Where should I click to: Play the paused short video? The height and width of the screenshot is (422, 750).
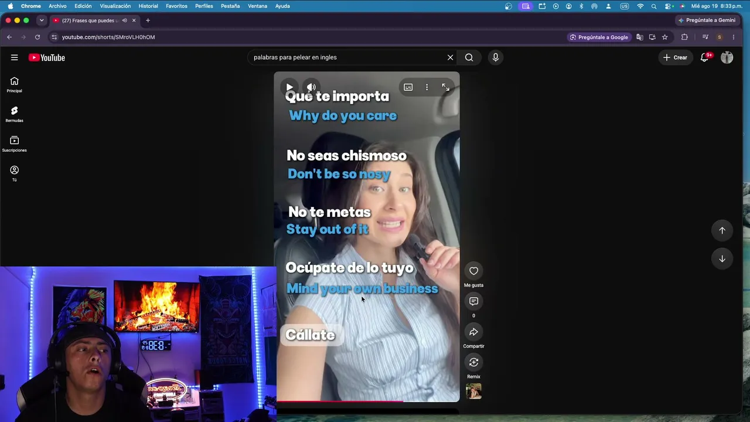tap(289, 87)
